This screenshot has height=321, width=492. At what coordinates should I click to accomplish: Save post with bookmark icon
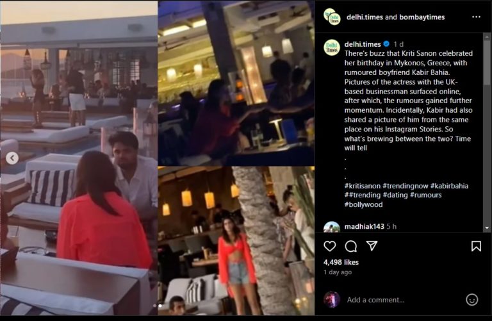tap(476, 246)
